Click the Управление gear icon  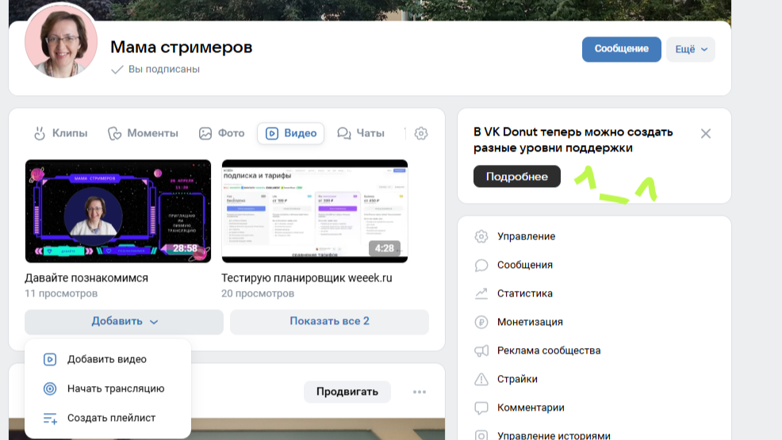(481, 236)
